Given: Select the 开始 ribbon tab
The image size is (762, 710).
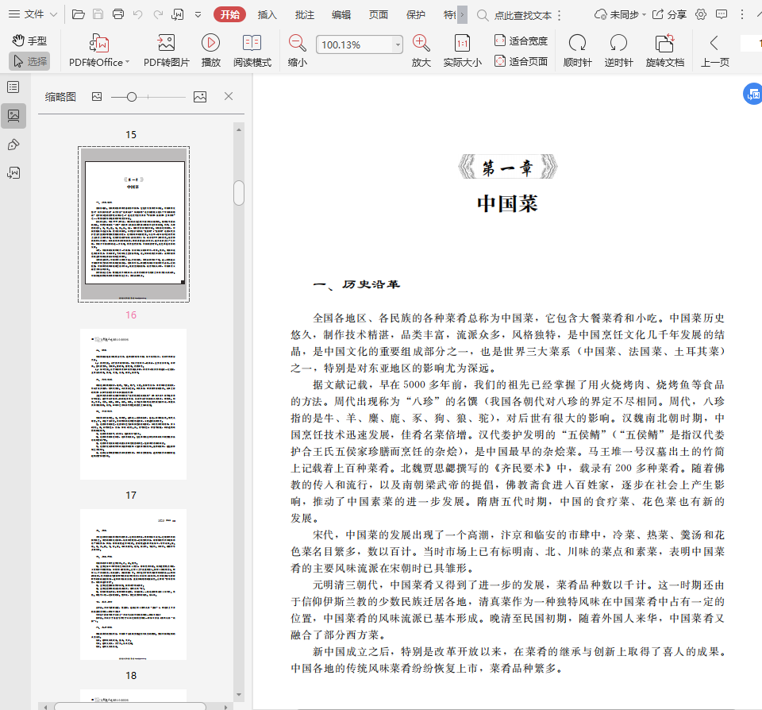Looking at the screenshot, I should 230,14.
